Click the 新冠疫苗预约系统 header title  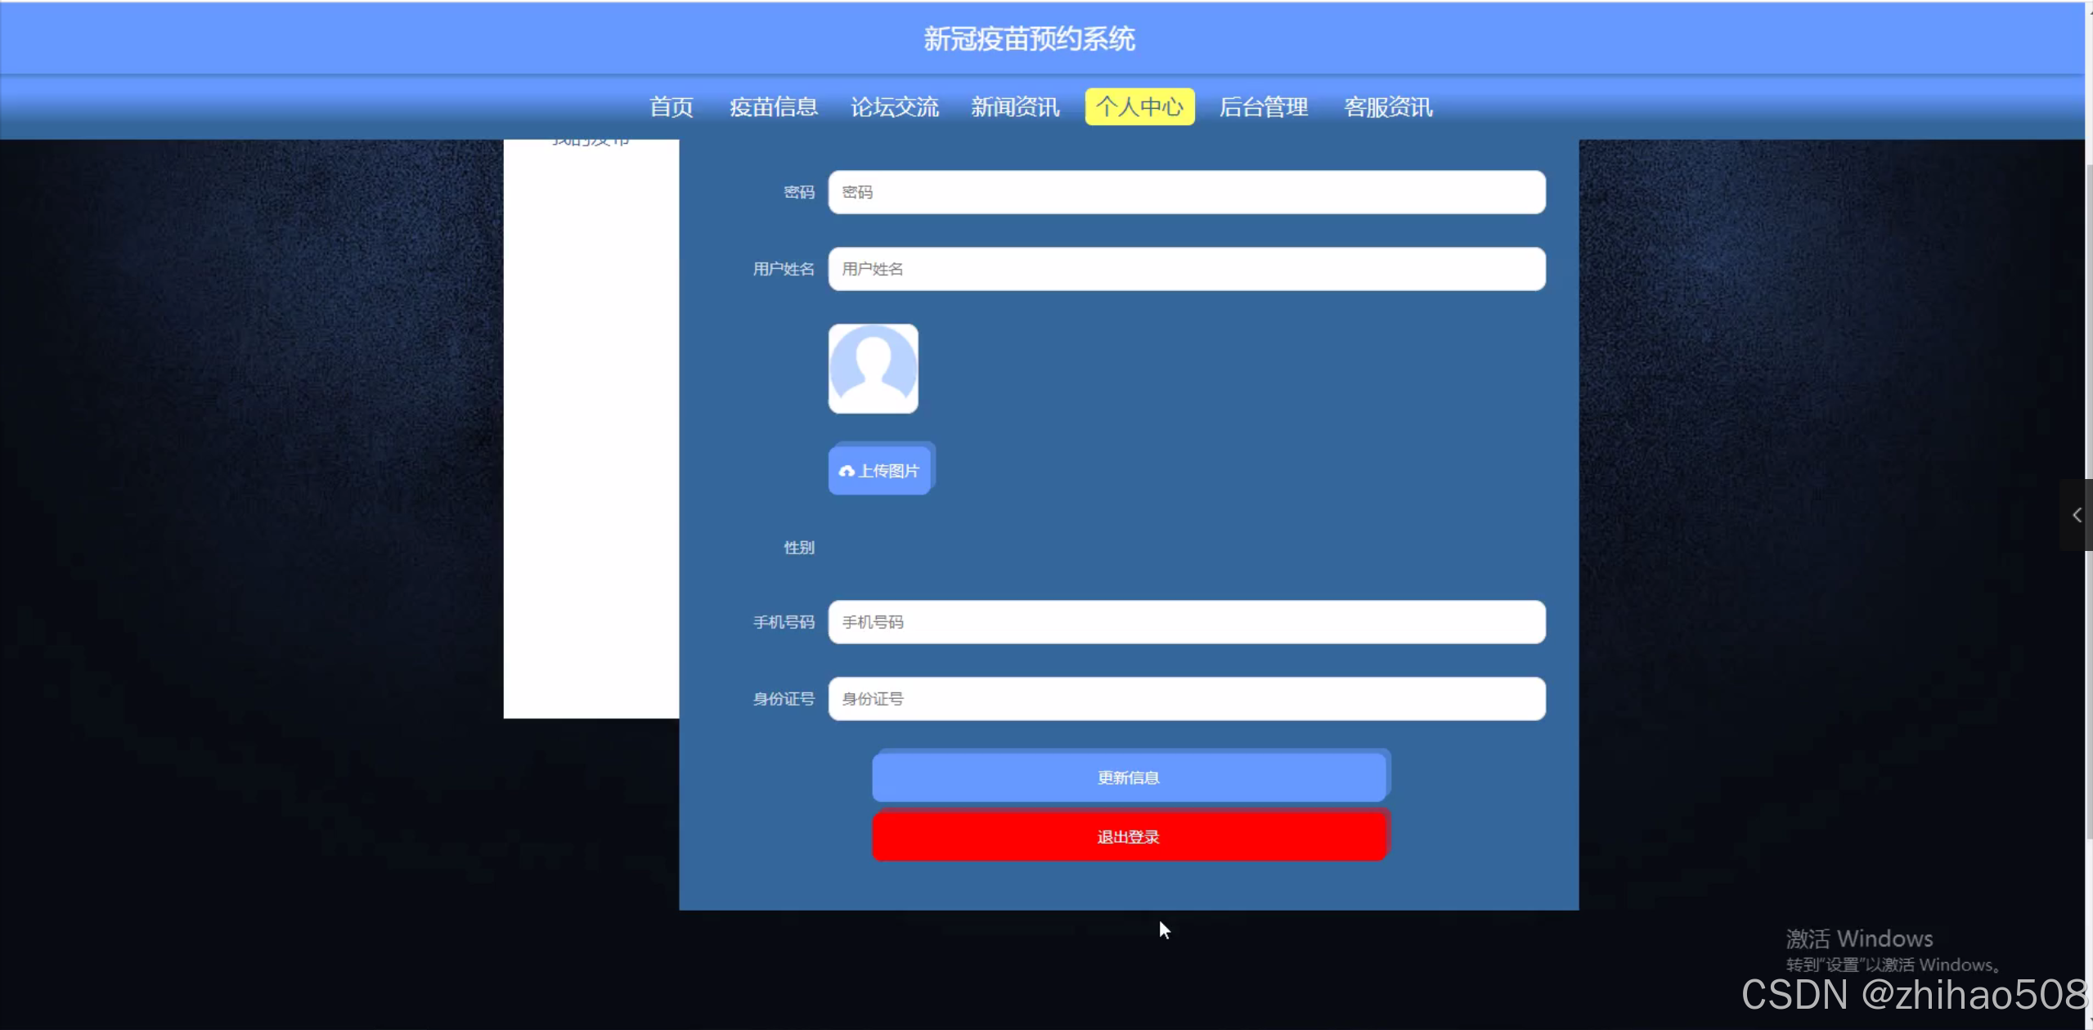[x=1029, y=38]
